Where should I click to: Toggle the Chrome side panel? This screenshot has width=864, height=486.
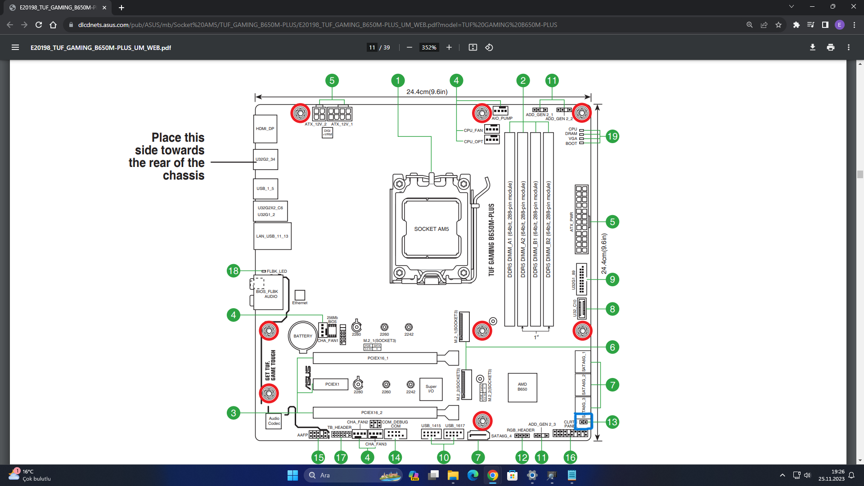click(825, 25)
